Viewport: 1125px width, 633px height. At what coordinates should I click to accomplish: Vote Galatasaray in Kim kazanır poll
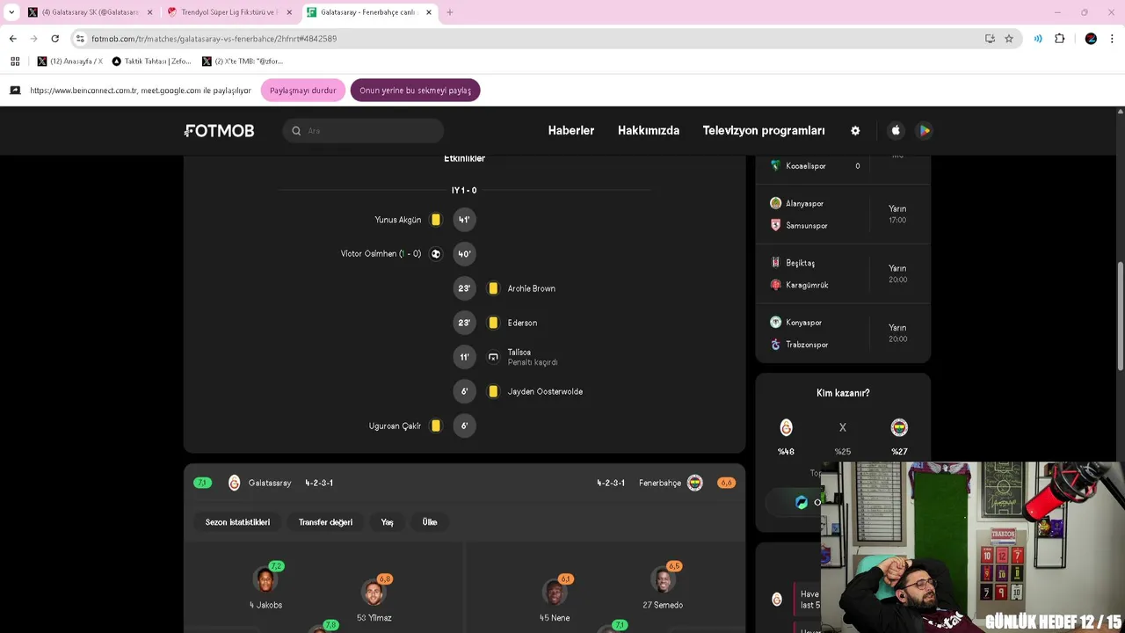click(787, 428)
